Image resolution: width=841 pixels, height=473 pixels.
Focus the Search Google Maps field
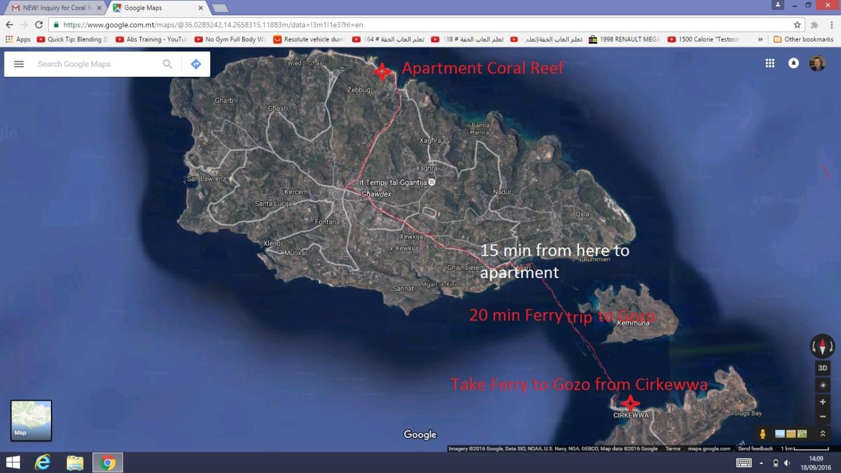click(97, 64)
